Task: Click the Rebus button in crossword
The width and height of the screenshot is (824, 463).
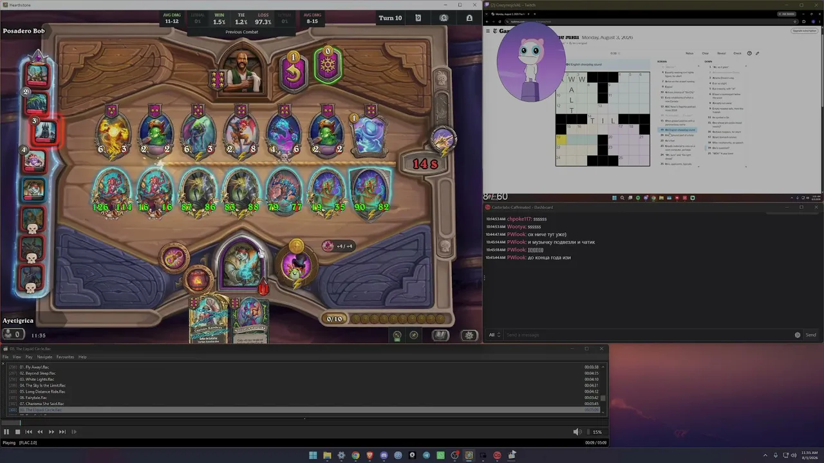Action: click(x=689, y=53)
